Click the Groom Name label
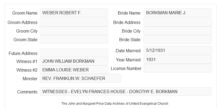The image size is (217, 109). tap(25, 13)
